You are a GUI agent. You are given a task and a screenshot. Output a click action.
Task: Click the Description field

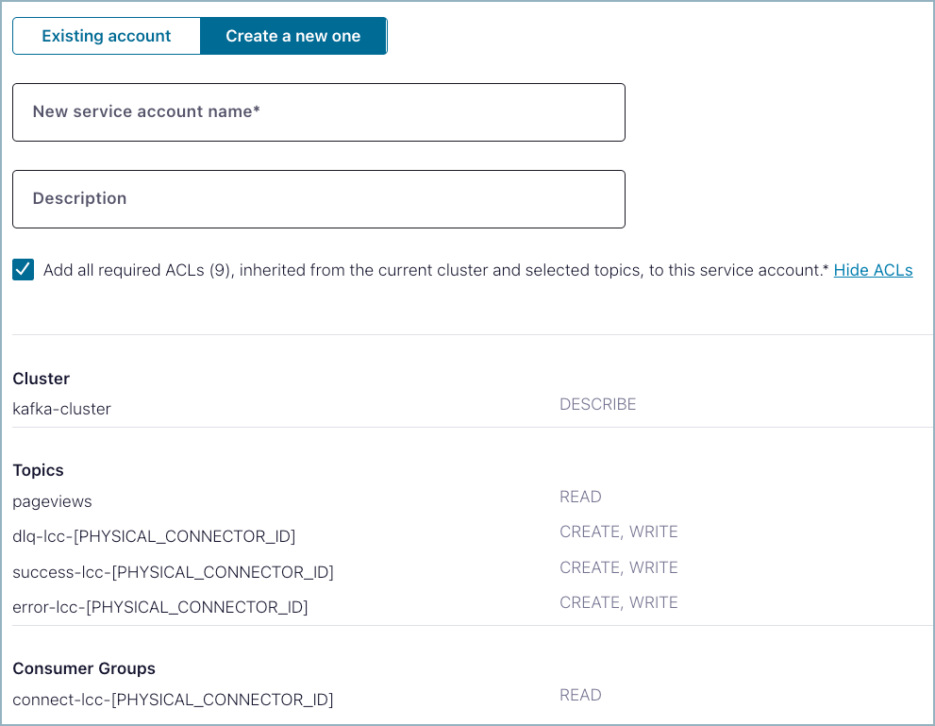(318, 198)
